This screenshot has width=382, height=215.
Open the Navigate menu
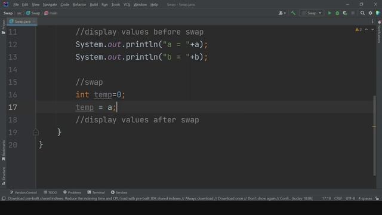(x=50, y=5)
